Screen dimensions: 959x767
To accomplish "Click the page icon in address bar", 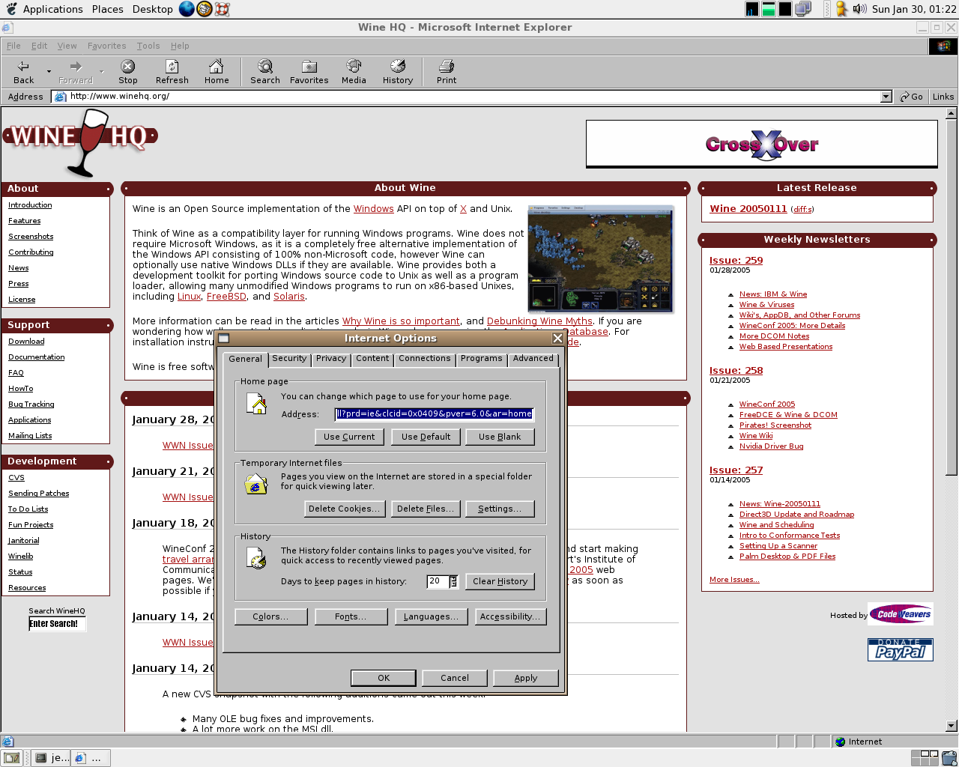I will pos(59,97).
